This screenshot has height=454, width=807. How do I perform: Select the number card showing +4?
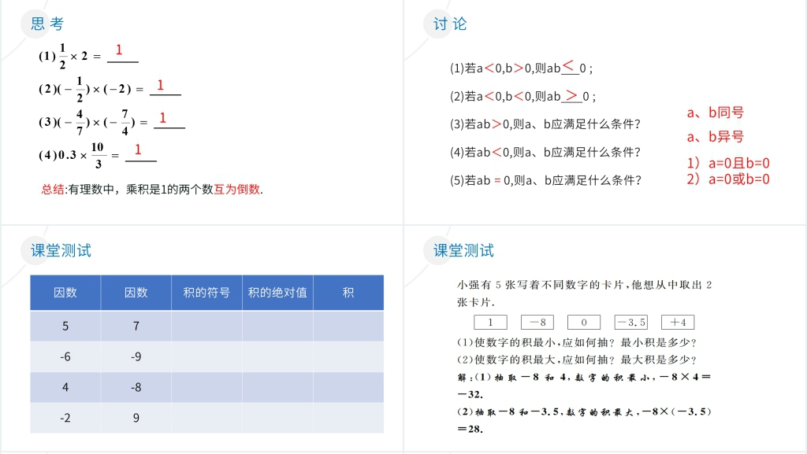point(678,323)
